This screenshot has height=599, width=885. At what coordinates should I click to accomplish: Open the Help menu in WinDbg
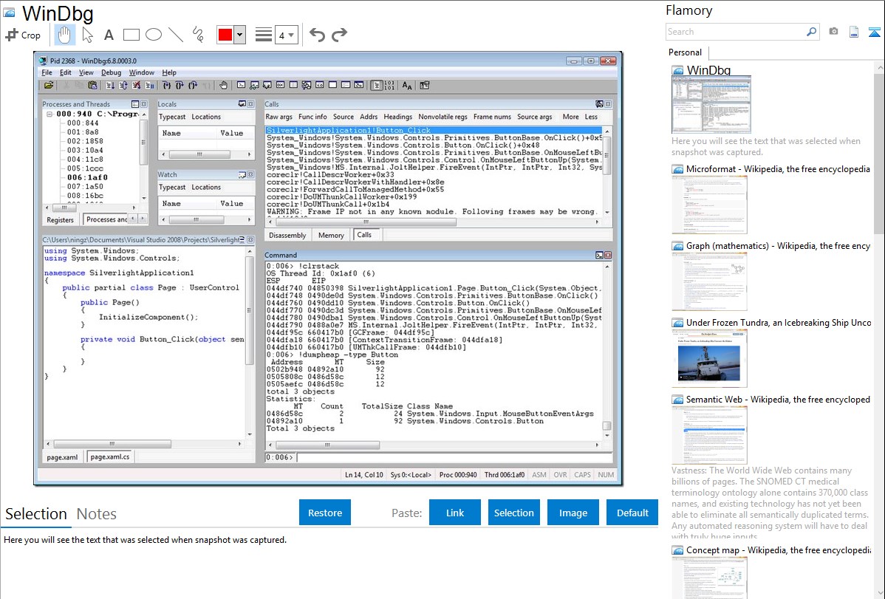coord(169,72)
